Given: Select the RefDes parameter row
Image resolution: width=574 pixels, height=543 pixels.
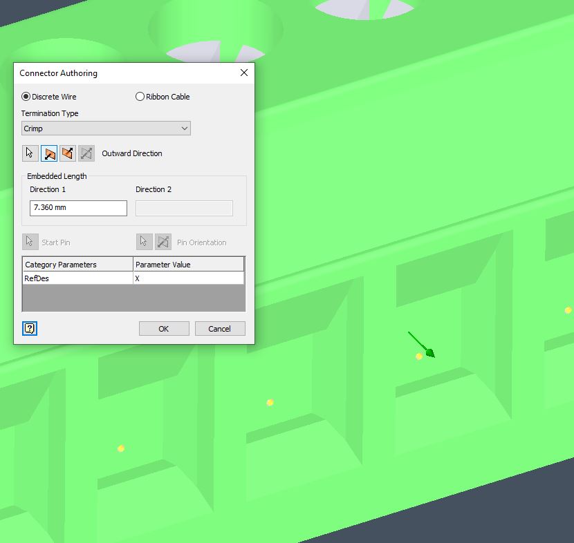Looking at the screenshot, I should [77, 278].
